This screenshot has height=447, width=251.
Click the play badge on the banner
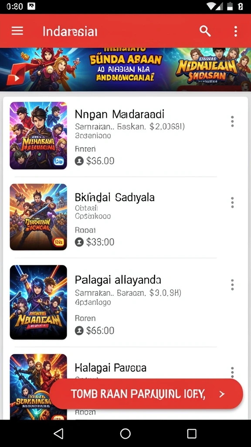point(14,78)
